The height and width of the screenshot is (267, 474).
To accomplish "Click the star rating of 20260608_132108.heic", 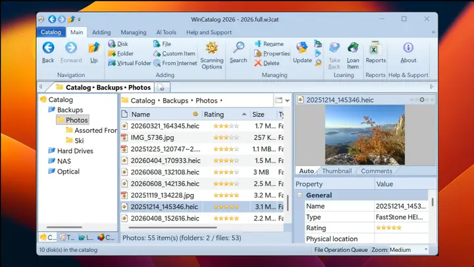I will click(226, 172).
